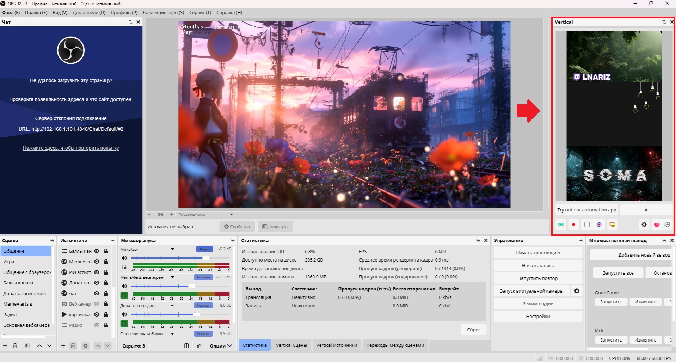Add a new scene with the plus icon

click(5, 346)
